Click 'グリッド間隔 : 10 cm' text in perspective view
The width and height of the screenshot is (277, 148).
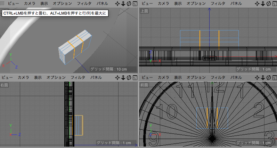pos(109,69)
